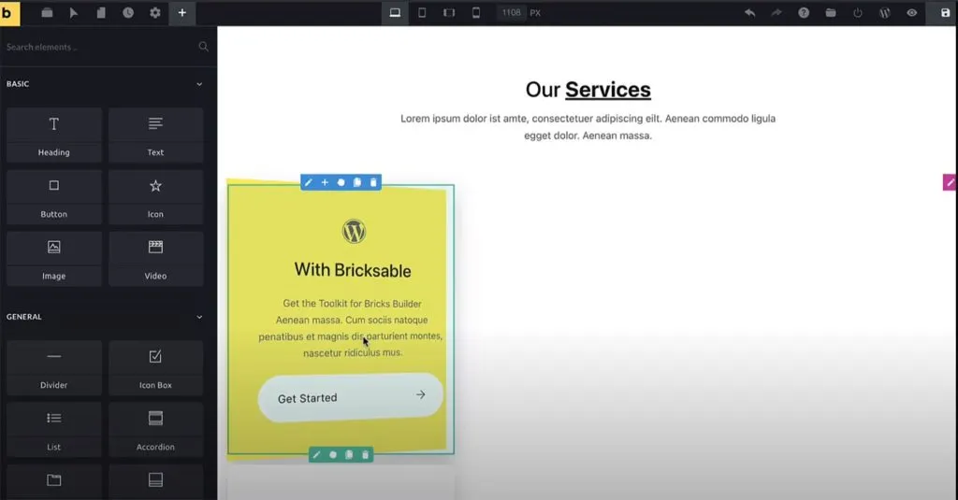Open revisions history clock icon
The width and height of the screenshot is (958, 500).
(x=127, y=13)
